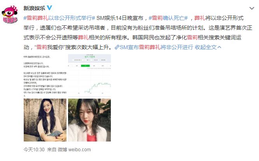Open hashtag #雪莉葬礼以非公开形式举行#
Image resolution: width=259 pixels, height=161 pixels.
point(59,18)
